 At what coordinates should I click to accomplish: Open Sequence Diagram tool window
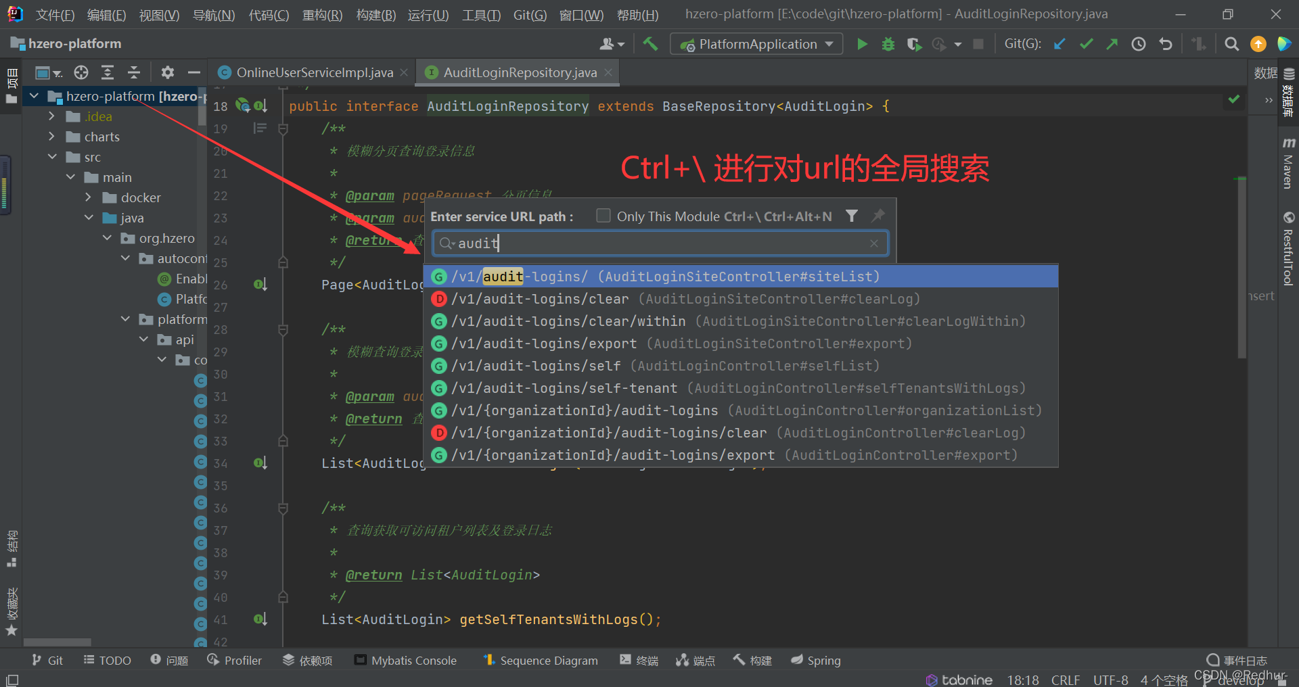[541, 660]
